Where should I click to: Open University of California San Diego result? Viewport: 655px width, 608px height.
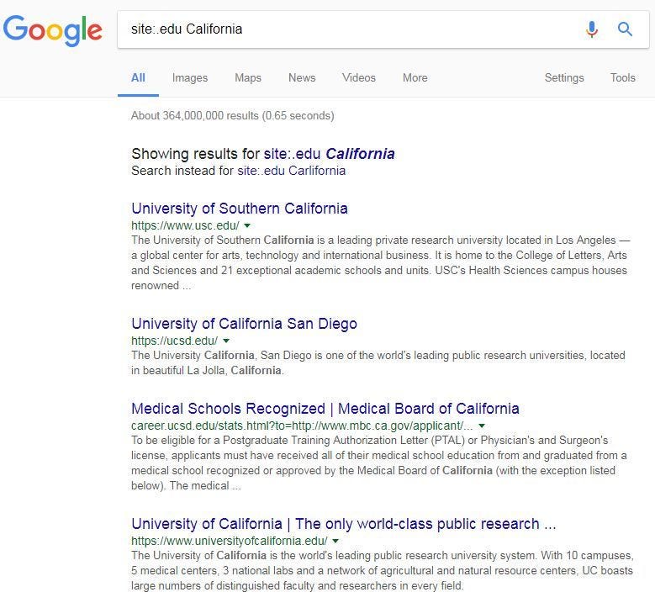coord(244,324)
